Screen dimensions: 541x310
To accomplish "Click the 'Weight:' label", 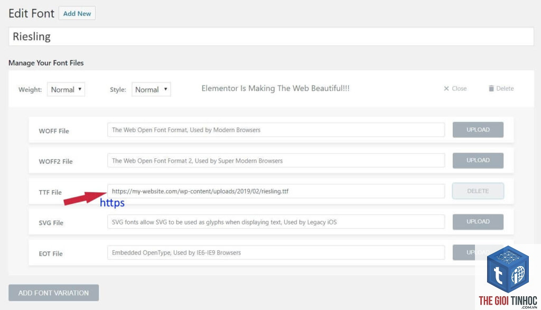I will [30, 90].
